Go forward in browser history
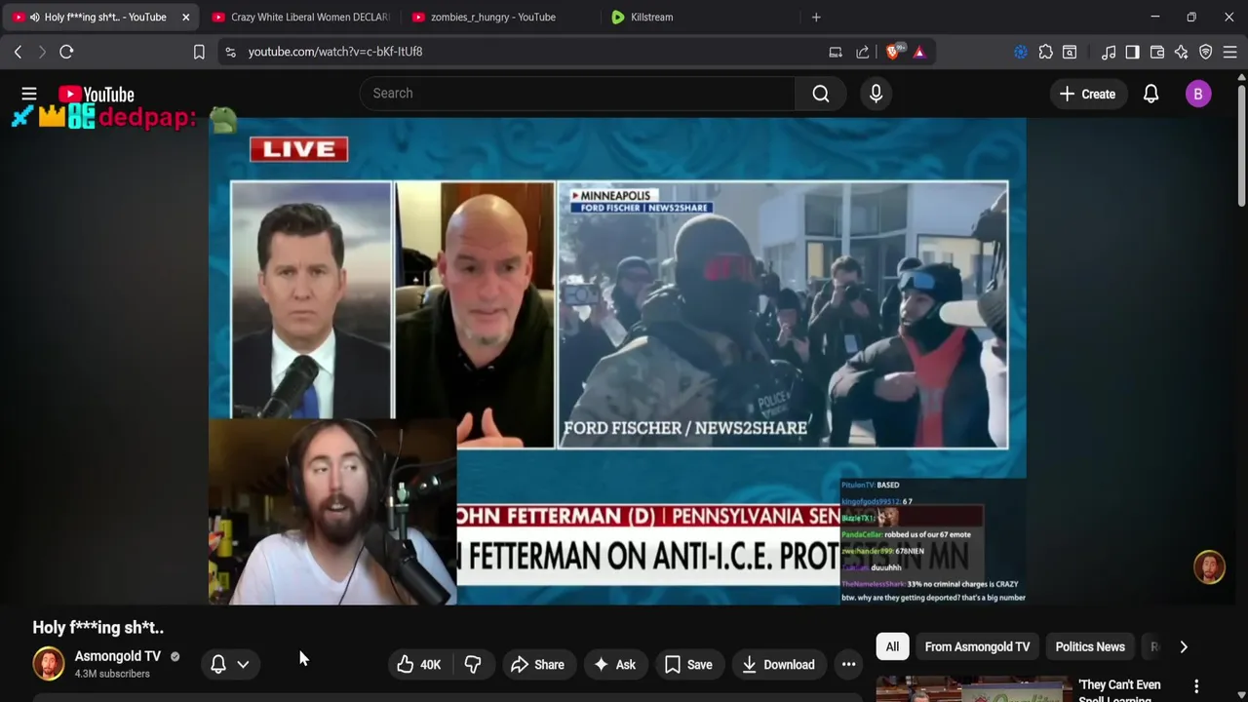This screenshot has height=702, width=1248. coord(42,52)
